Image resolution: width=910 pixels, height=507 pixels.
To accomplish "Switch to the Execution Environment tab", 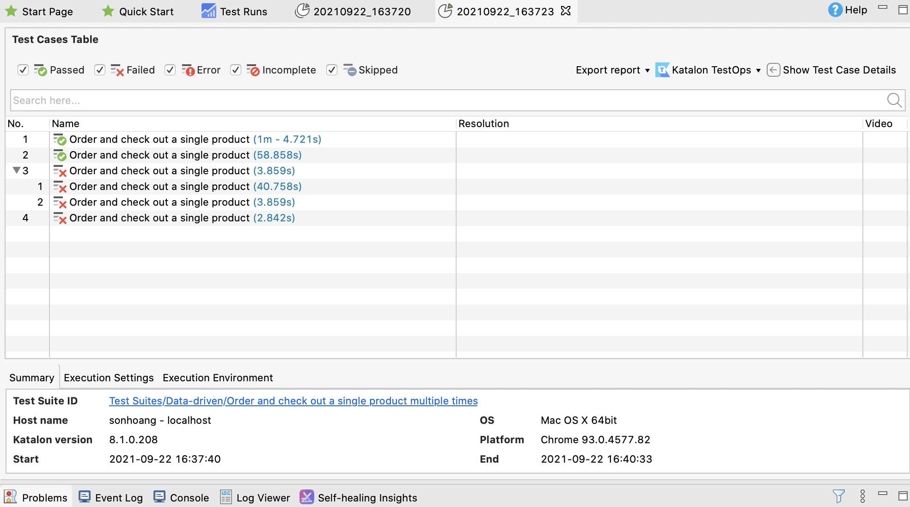I will click(217, 378).
